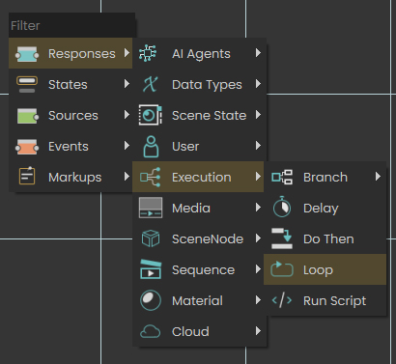Click the green Sources node icon
This screenshot has width=396, height=364.
point(28,116)
